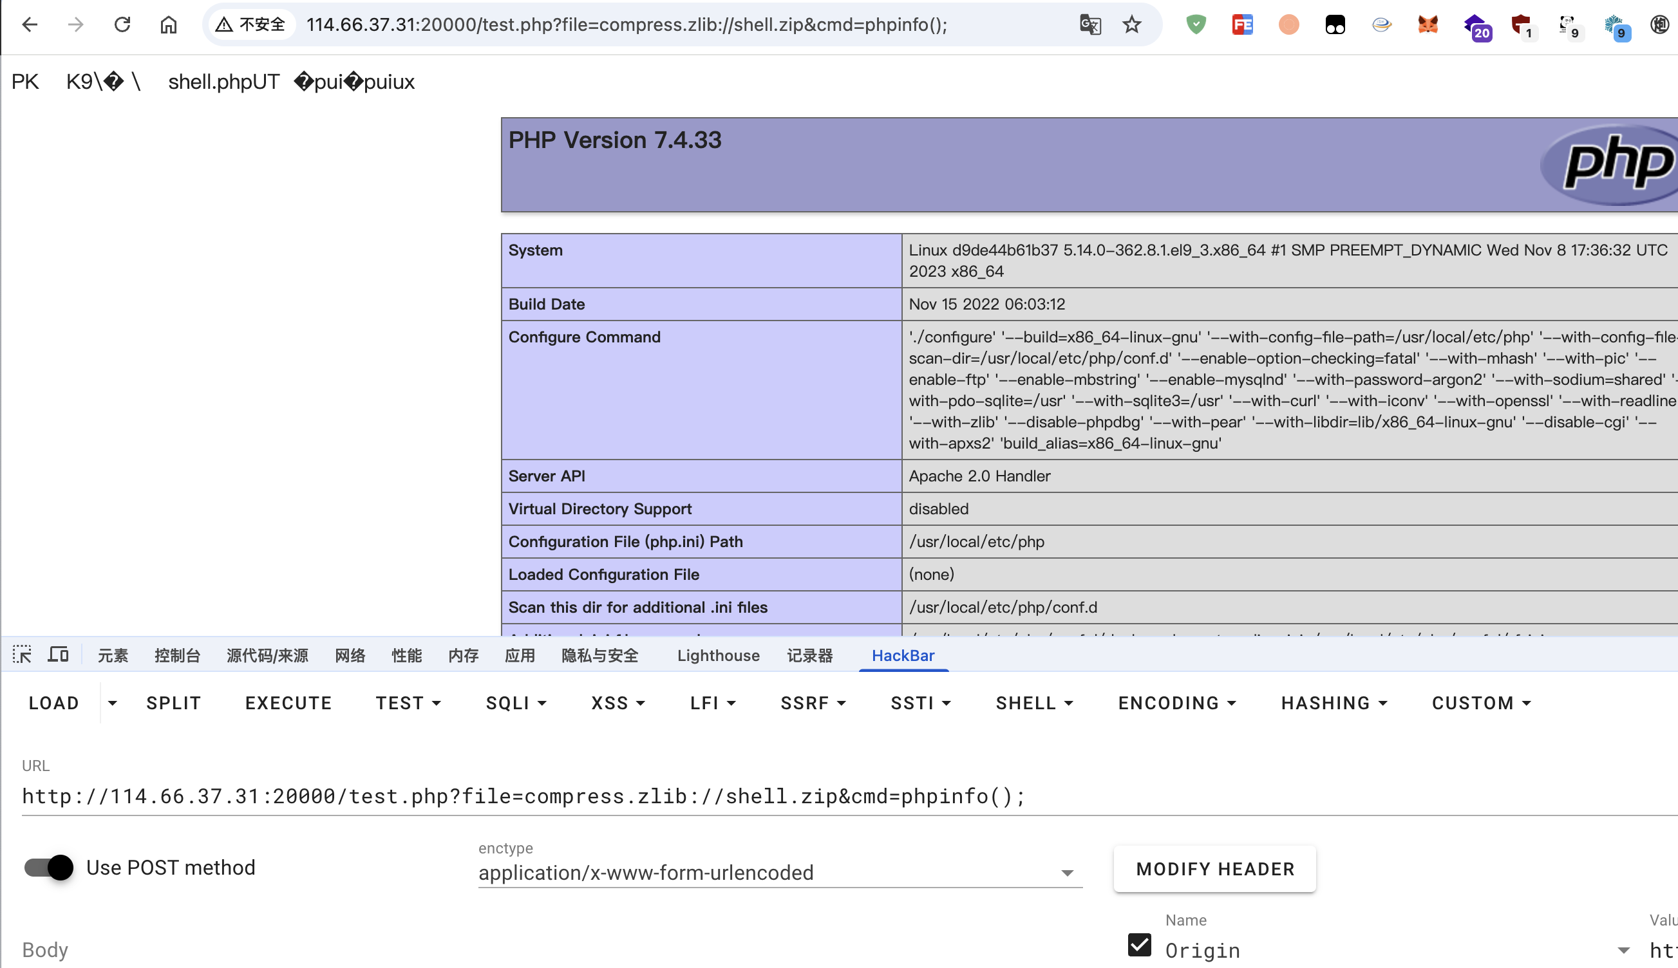The width and height of the screenshot is (1678, 968).
Task: Switch to the 控制台 console tab
Action: (x=177, y=656)
